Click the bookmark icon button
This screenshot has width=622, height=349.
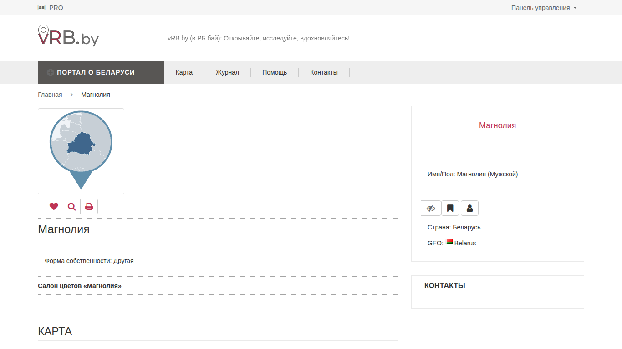(450, 208)
